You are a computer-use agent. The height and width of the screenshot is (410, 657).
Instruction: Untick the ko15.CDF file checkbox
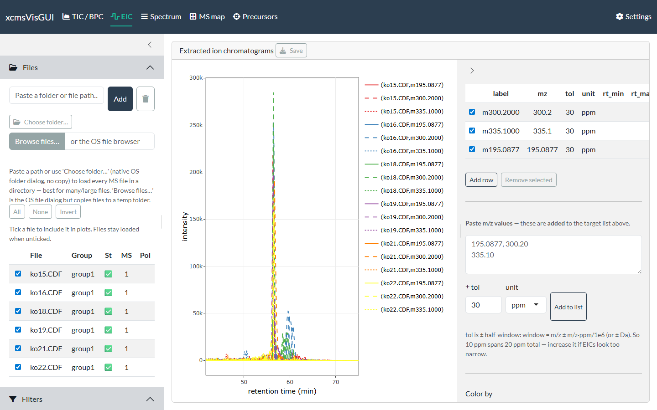18,273
